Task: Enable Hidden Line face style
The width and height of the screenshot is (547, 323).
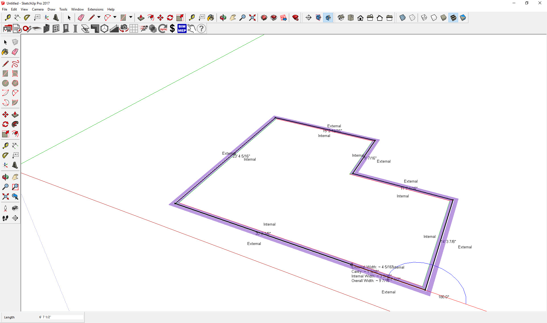Action: pyautogui.click(x=434, y=18)
